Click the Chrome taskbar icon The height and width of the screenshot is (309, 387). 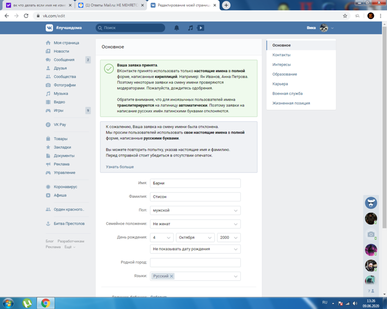(45, 303)
